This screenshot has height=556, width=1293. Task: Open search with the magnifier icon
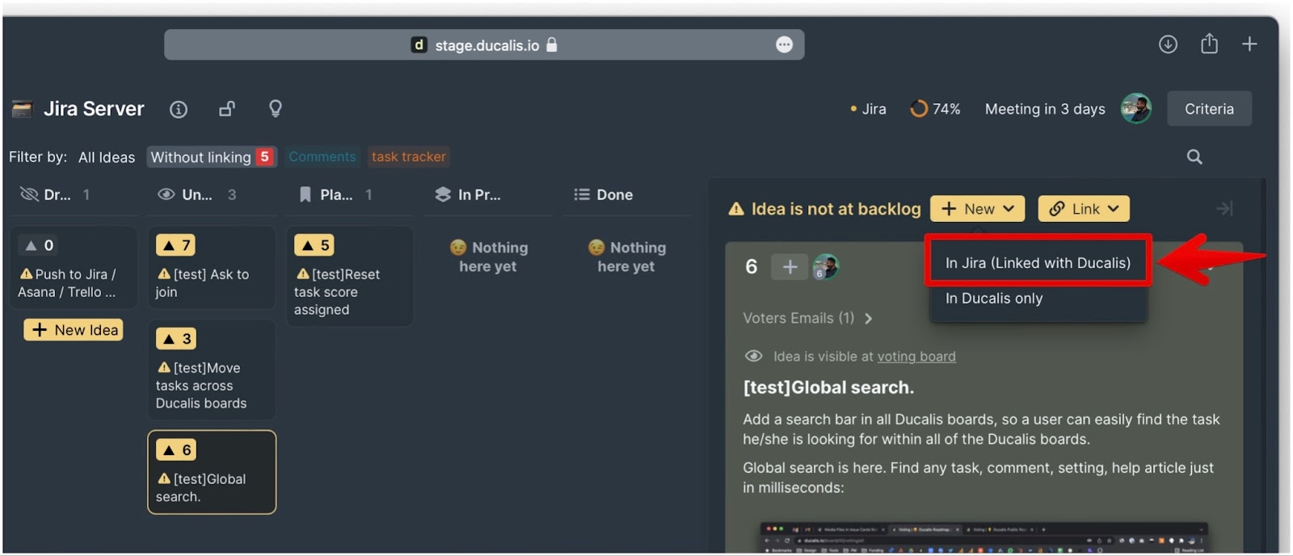click(1194, 157)
